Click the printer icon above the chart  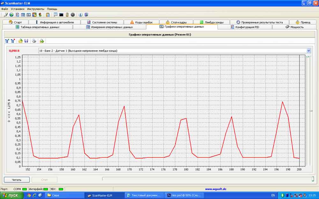34,41
